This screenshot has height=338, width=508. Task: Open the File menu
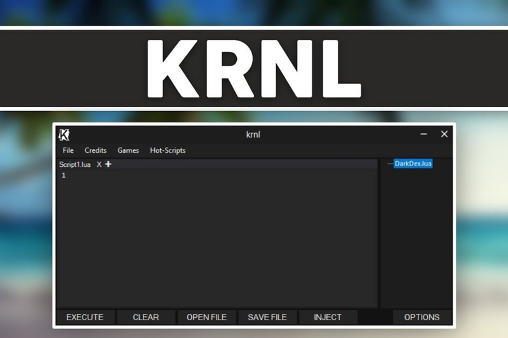pyautogui.click(x=68, y=150)
